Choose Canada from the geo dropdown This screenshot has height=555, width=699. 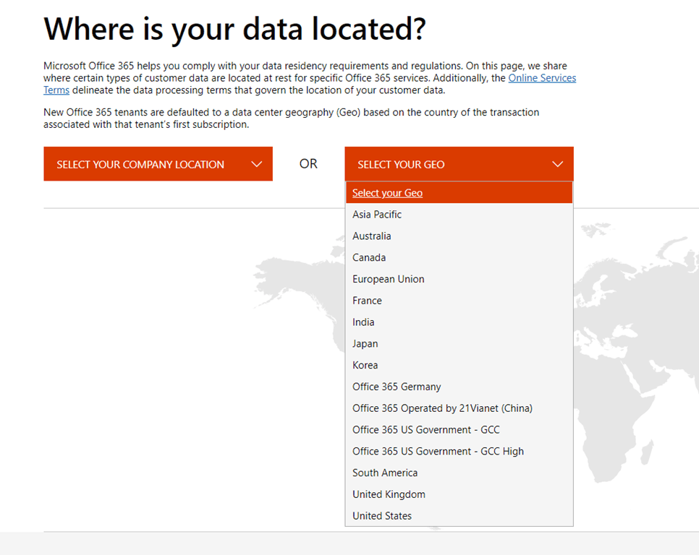tap(369, 258)
